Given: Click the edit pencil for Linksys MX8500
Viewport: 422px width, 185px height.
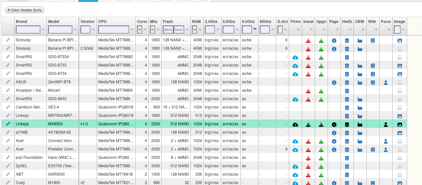Looking at the screenshot, I should pos(8,124).
